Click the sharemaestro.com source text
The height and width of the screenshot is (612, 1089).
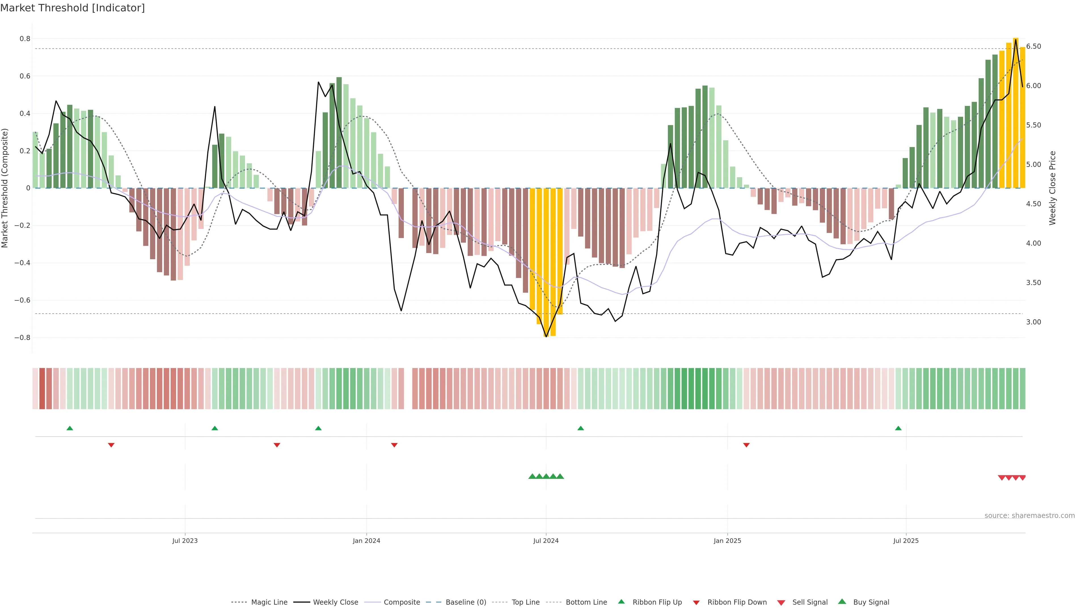[1029, 516]
